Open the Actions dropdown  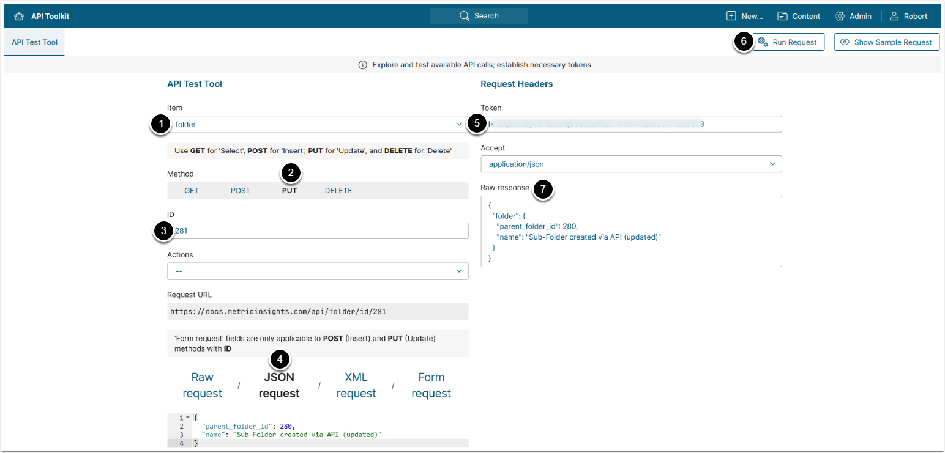(x=459, y=271)
